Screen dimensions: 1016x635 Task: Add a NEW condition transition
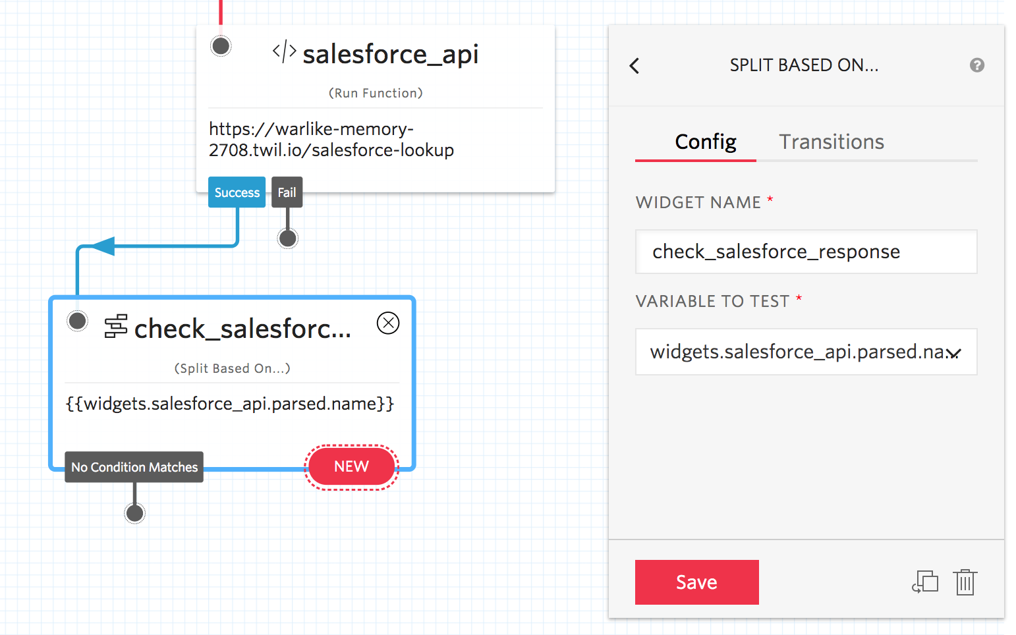[351, 466]
